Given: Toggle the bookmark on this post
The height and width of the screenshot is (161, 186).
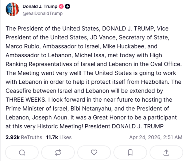Looking at the screenshot, I should pos(130,152).
